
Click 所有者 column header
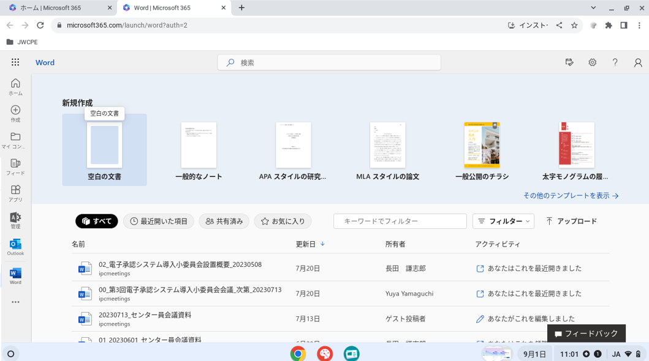(x=395, y=244)
